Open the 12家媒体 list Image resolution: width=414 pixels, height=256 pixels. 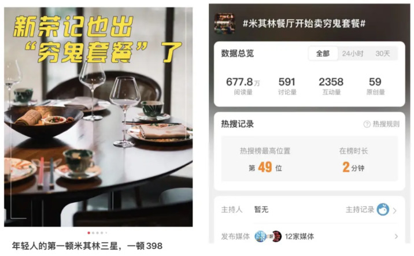point(300,236)
